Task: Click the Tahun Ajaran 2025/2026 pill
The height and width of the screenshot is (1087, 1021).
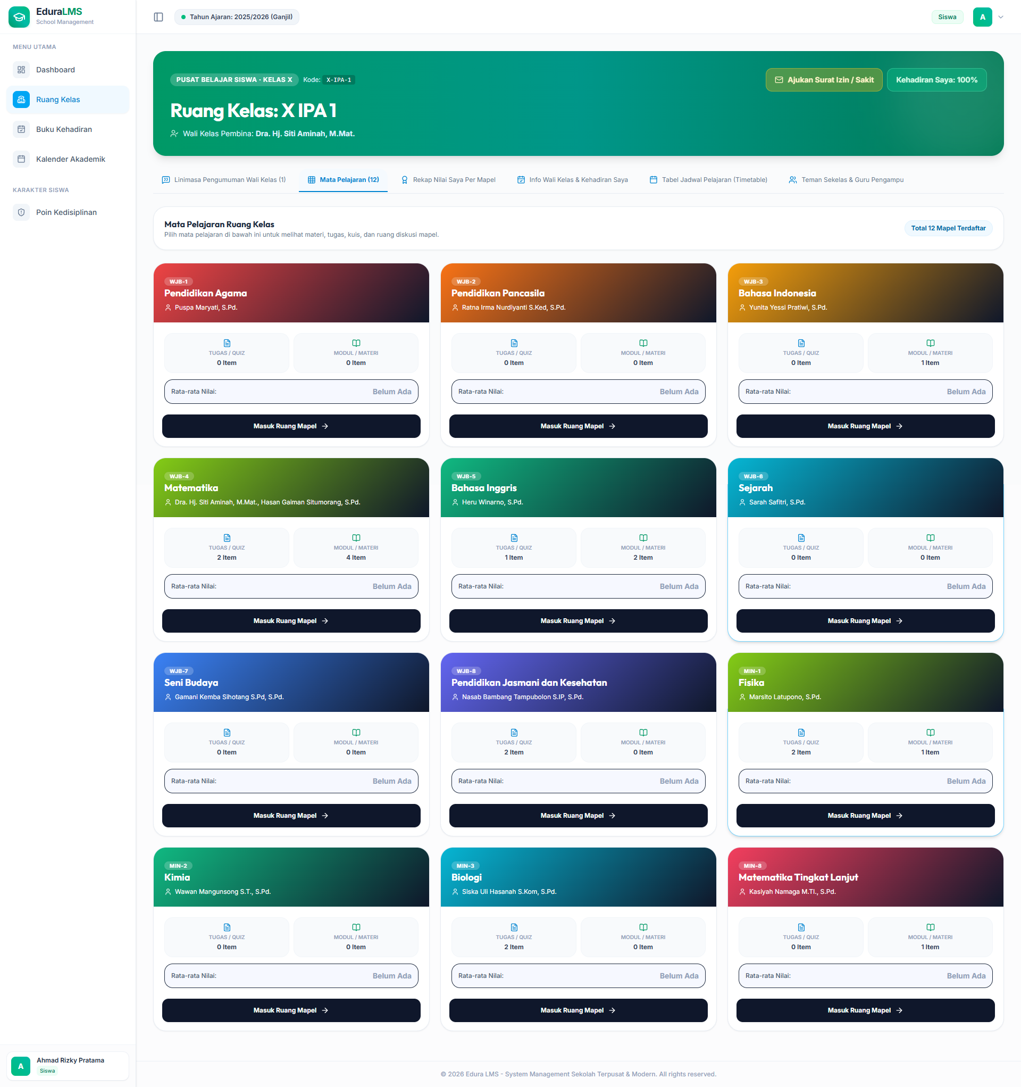Action: tap(237, 17)
